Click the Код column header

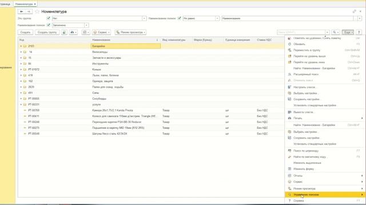pyautogui.click(x=54, y=40)
